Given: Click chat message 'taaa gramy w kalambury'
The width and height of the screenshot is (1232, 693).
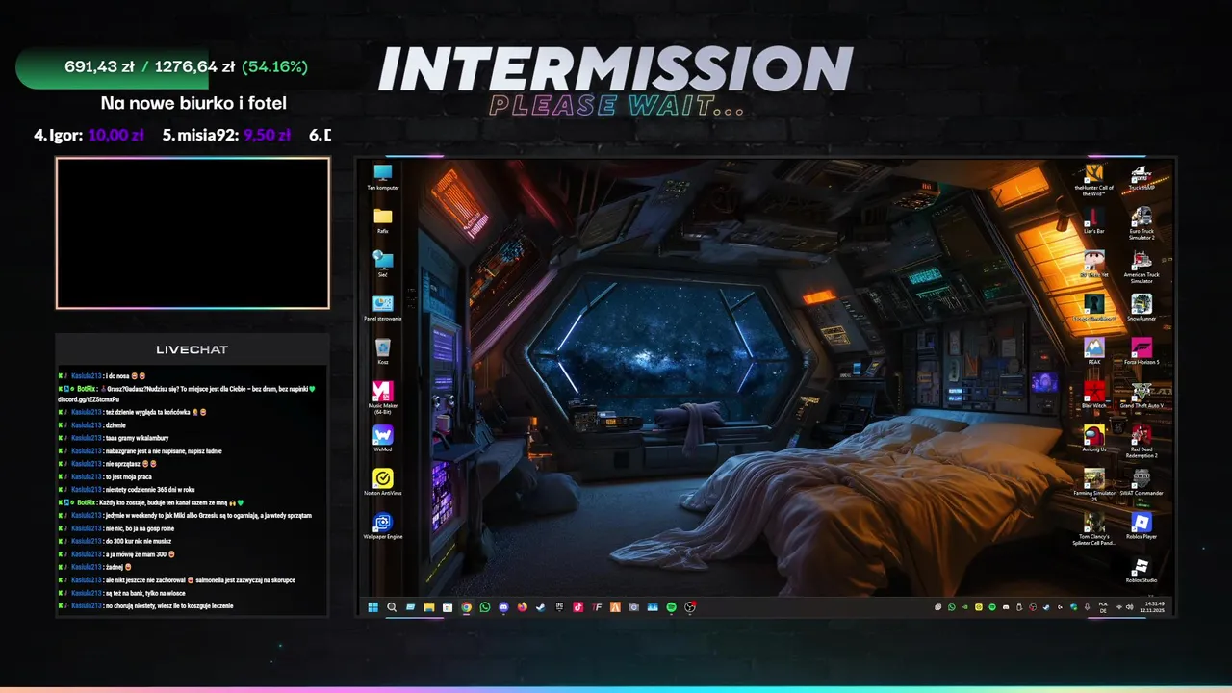Looking at the screenshot, I should point(137,438).
